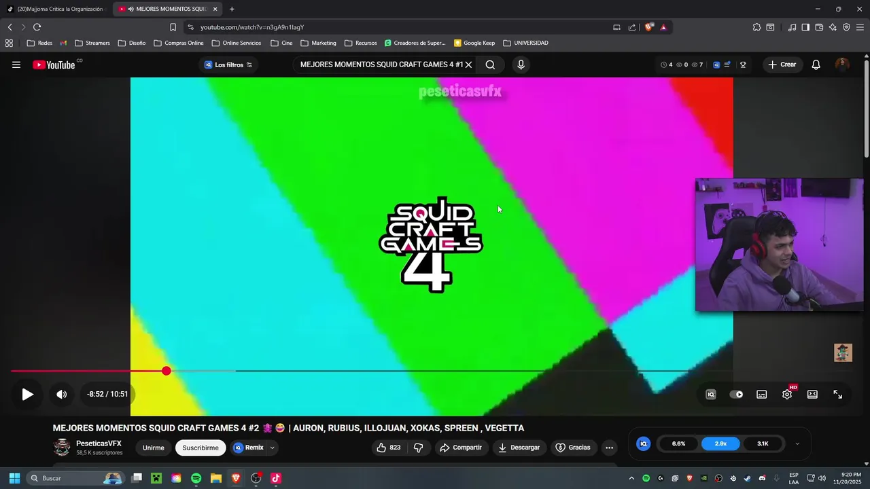The image size is (870, 489).
Task: Open a new browser tab
Action: 232,9
